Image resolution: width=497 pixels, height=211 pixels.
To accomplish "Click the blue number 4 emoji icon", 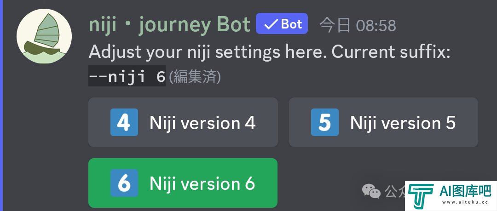I will 124,122.
